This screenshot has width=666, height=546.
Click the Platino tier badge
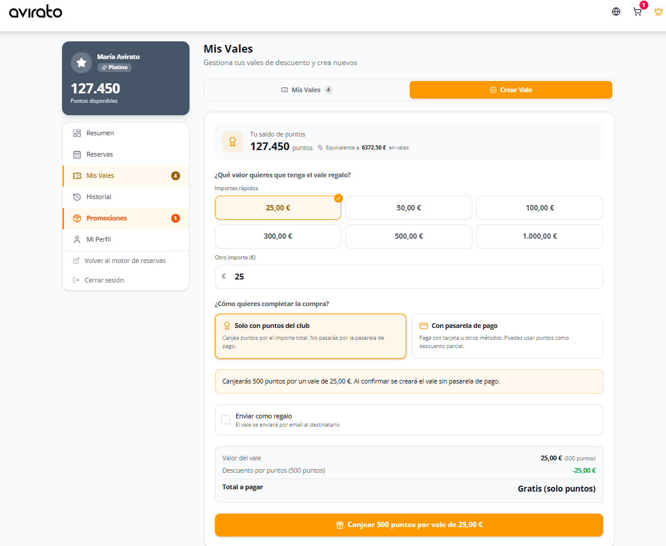(115, 67)
